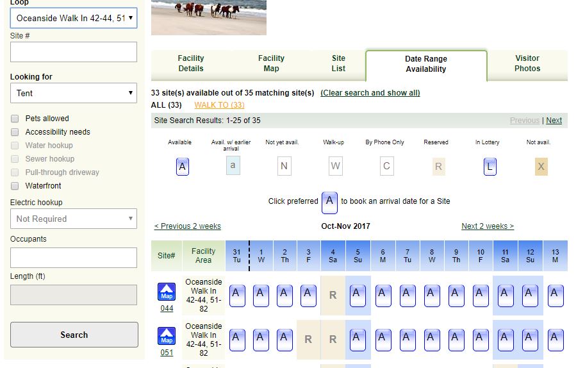Click the Map icon for site 051
Image resolution: width=585 pixels, height=368 pixels.
tap(167, 335)
